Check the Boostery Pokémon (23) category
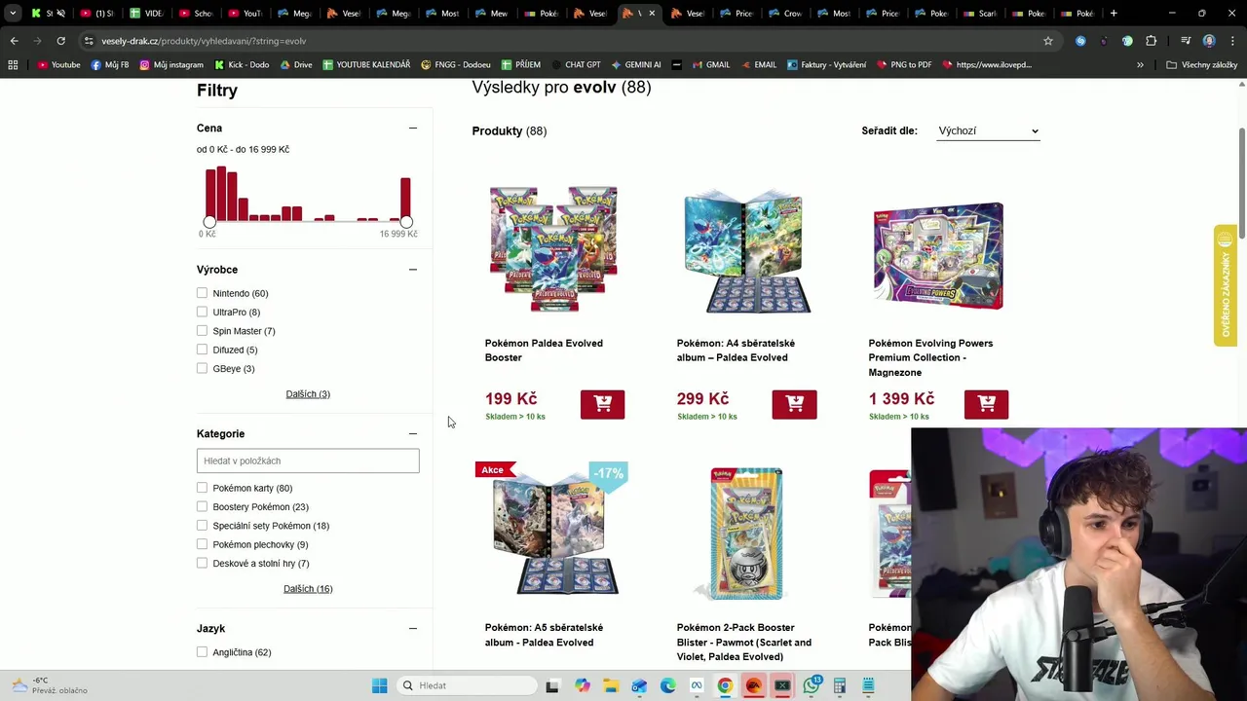The image size is (1247, 701). (x=202, y=506)
